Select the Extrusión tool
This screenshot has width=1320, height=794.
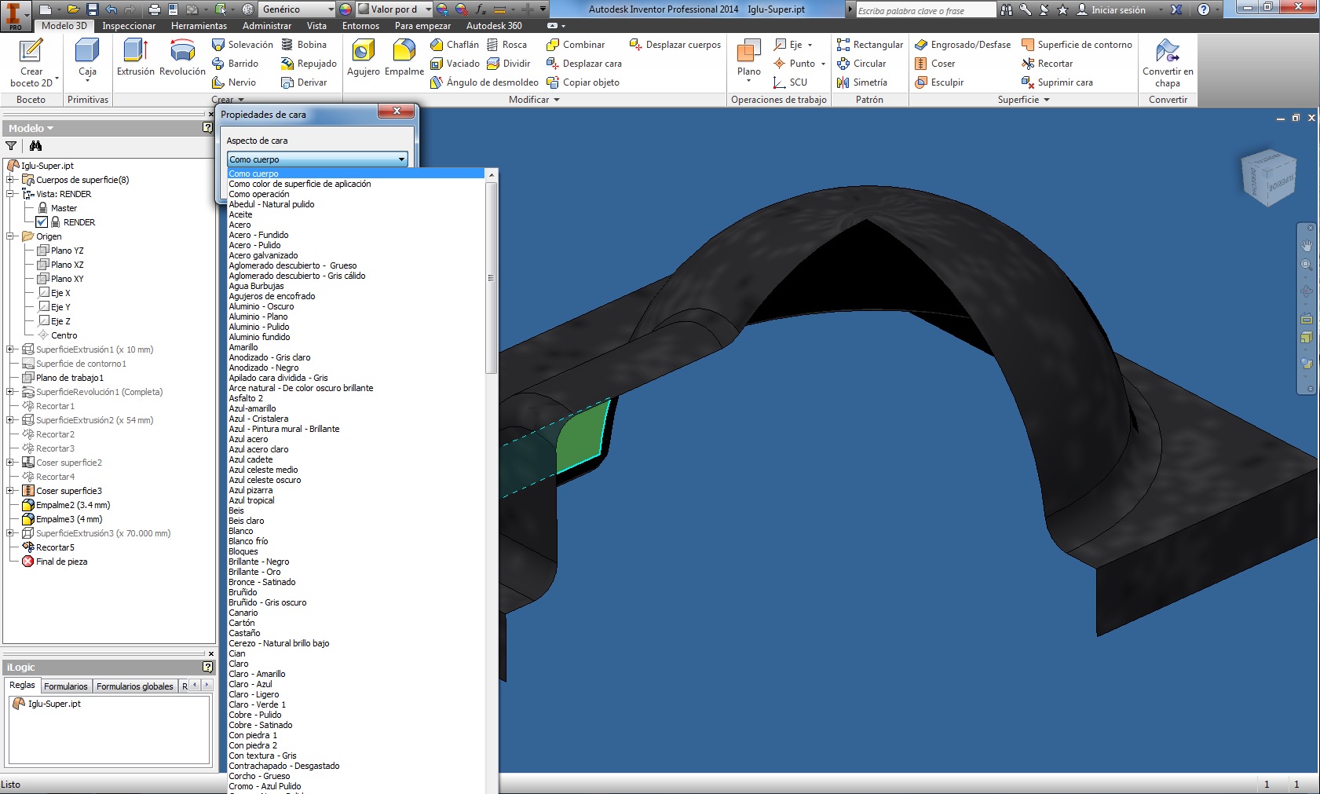pos(136,57)
